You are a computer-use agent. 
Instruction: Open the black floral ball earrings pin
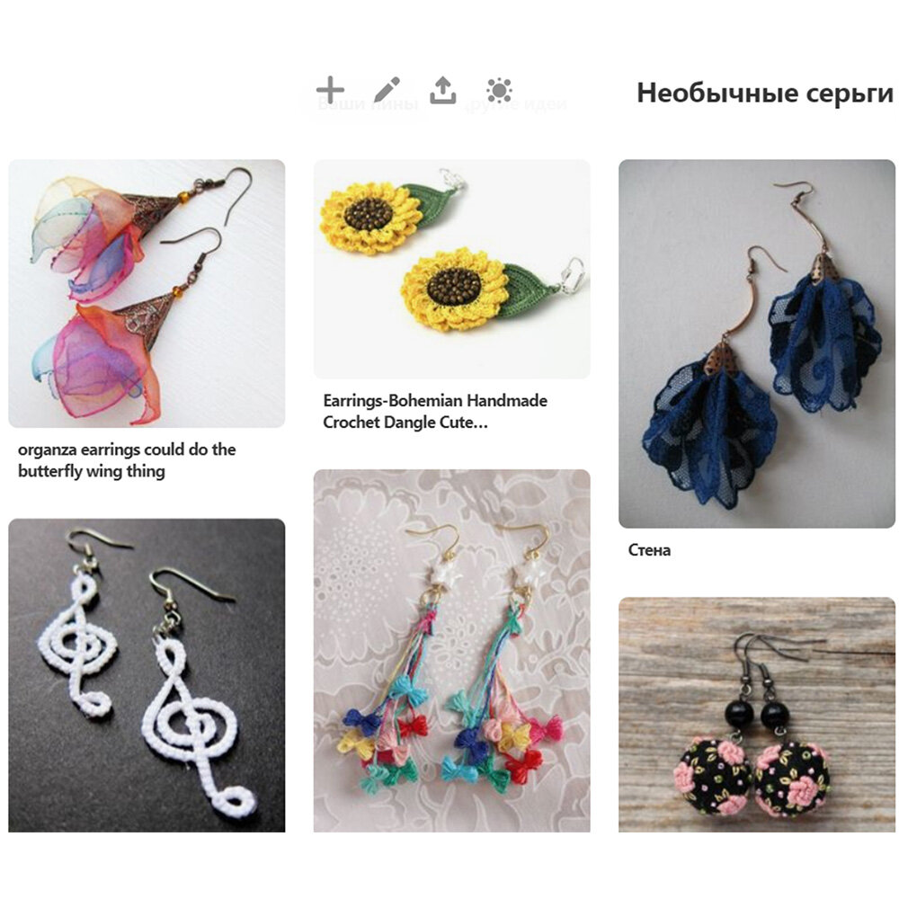pyautogui.click(x=757, y=715)
